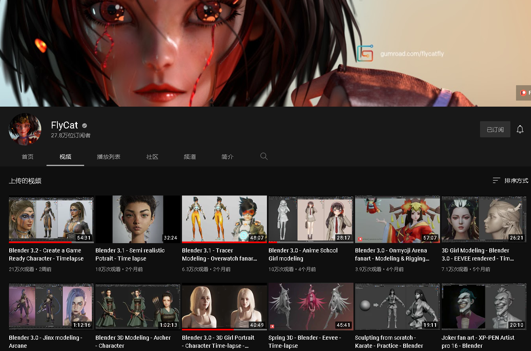
Task: Open 'Blender 3.1 - Tracer Modeling' video title
Action: tap(220, 254)
